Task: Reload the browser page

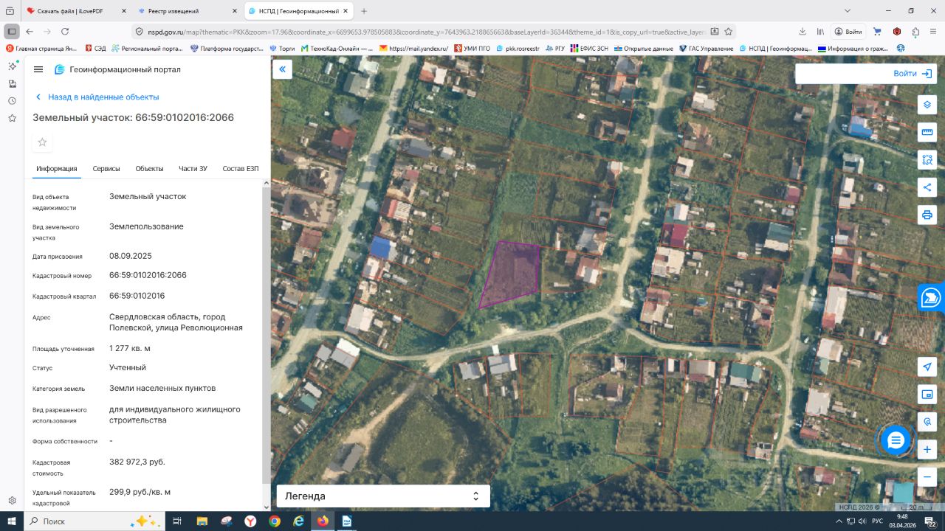Action: (65, 32)
